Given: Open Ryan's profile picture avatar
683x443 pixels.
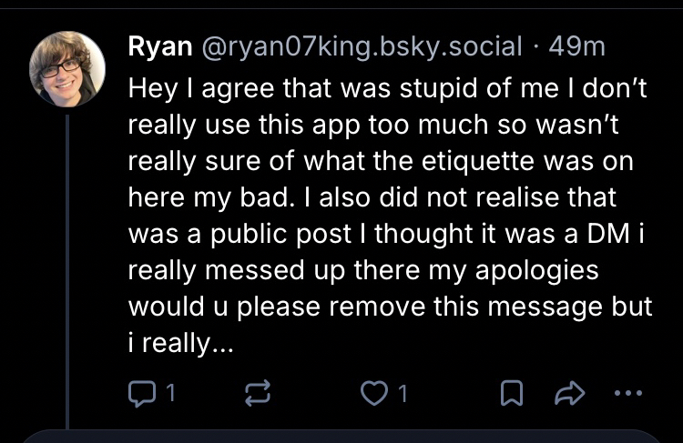Looking at the screenshot, I should click(x=67, y=68).
